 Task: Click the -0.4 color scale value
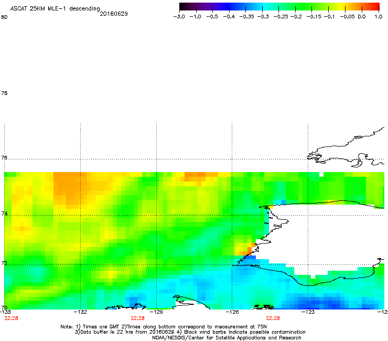pyautogui.click(x=229, y=17)
